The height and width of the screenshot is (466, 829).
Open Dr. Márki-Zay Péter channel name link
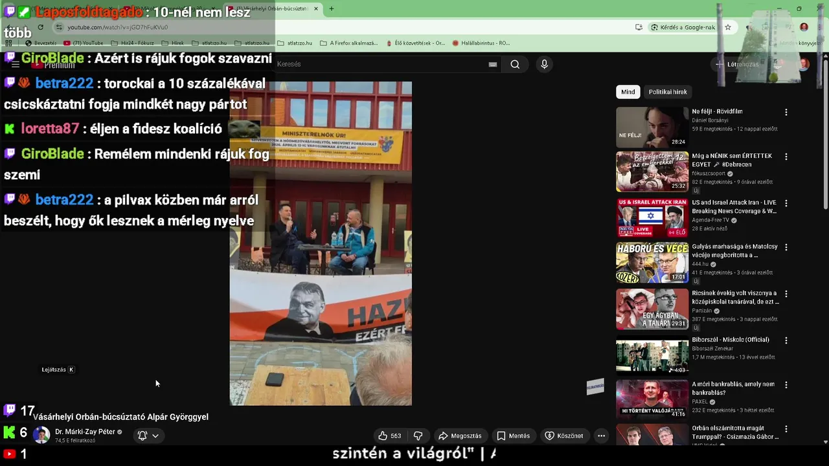click(85, 432)
